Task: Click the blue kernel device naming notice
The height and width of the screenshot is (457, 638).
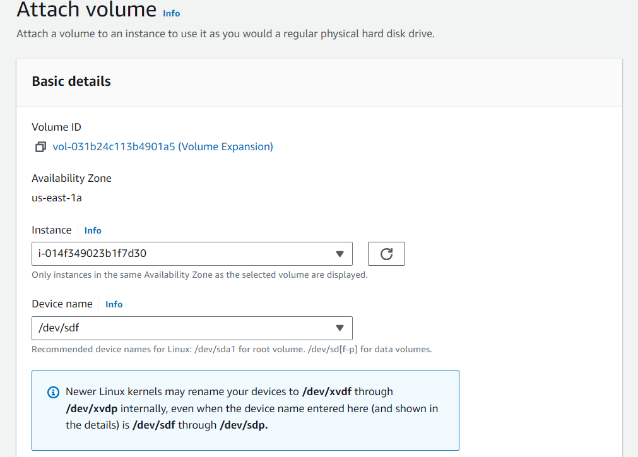Action: tap(245, 410)
